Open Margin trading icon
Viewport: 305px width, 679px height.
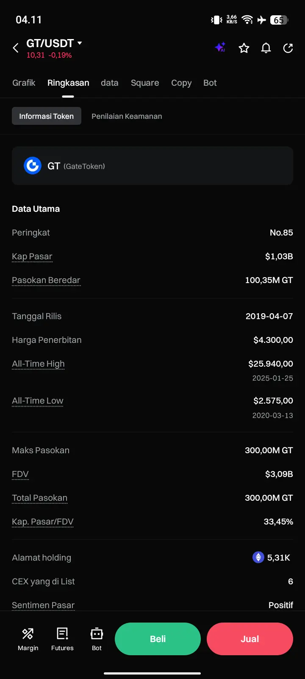coord(28,639)
